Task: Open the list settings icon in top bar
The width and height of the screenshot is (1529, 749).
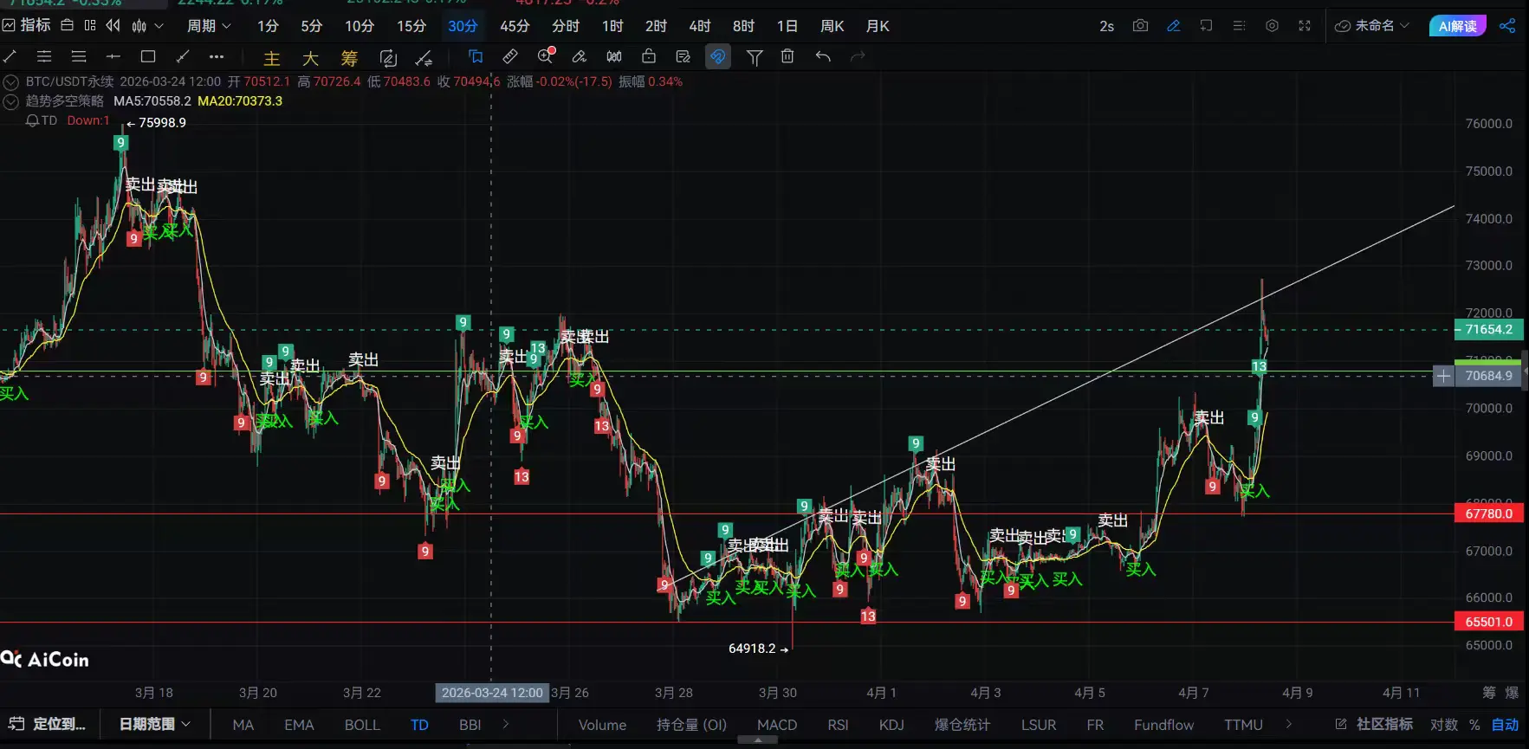Action: [x=1239, y=26]
